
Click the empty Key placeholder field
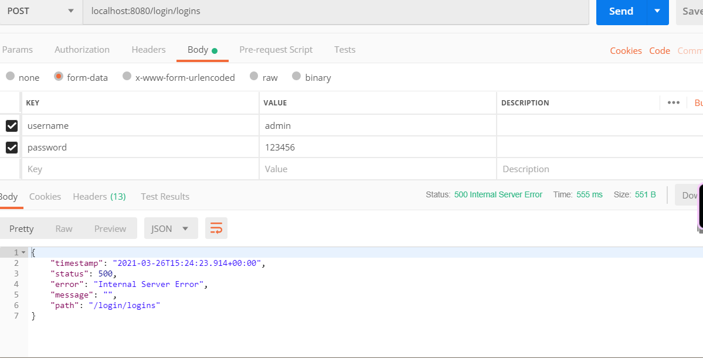pyautogui.click(x=140, y=169)
